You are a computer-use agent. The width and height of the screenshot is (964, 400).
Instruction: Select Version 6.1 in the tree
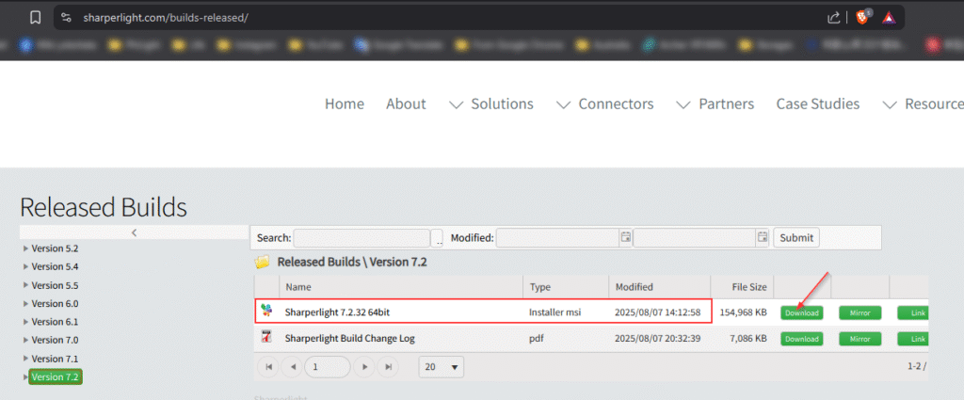(x=55, y=321)
